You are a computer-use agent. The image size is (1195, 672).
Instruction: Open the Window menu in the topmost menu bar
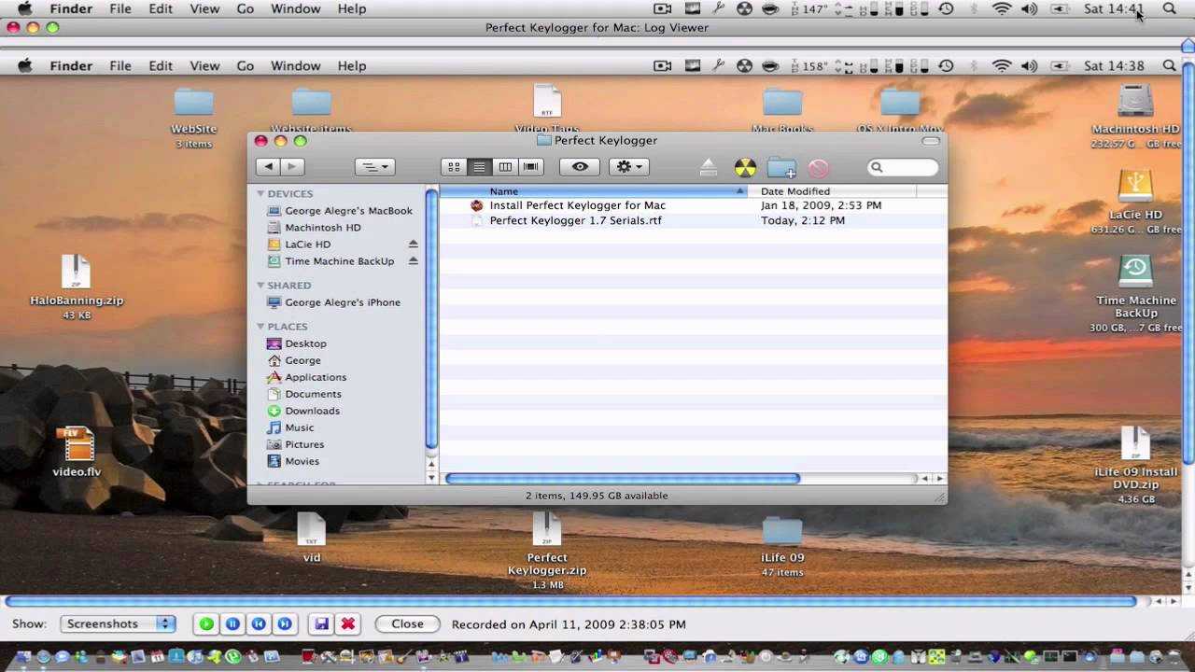coord(295,9)
